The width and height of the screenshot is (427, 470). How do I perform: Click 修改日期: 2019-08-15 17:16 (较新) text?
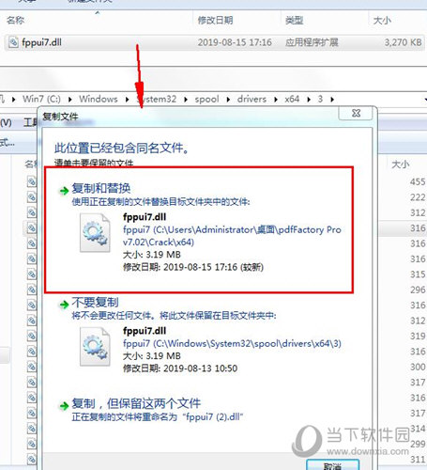(193, 267)
